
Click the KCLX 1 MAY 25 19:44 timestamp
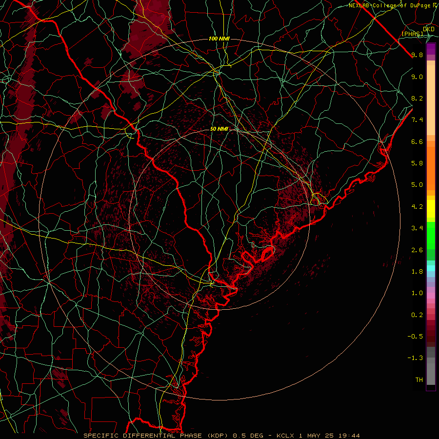(318, 436)
